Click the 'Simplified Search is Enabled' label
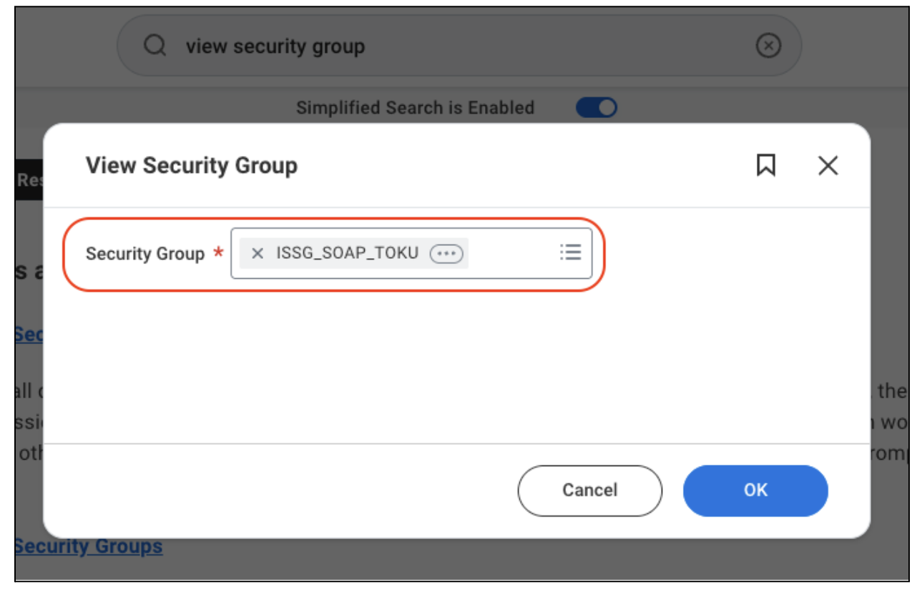 (415, 108)
